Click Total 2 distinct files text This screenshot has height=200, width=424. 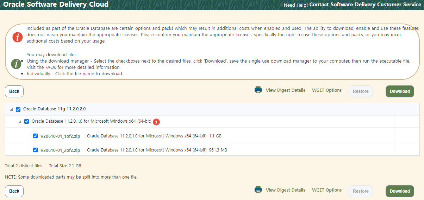[24, 166]
